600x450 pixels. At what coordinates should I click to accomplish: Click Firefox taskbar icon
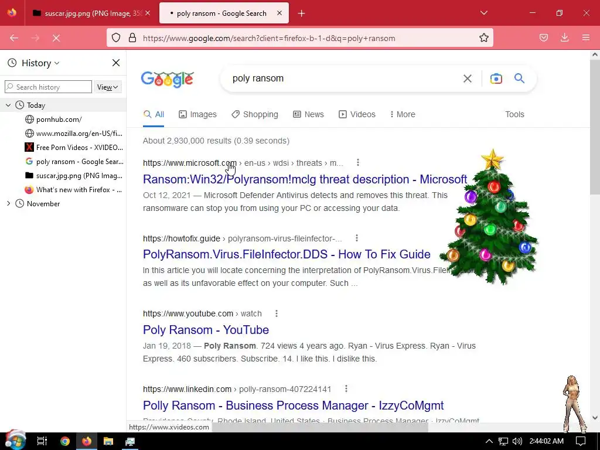87,441
